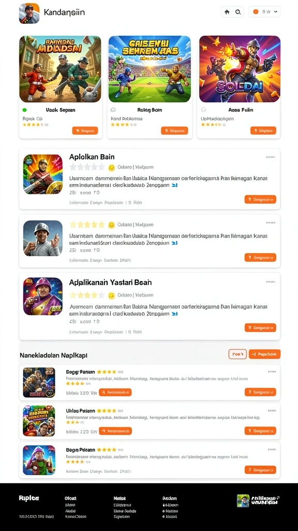Open the purple wizard icon for Adplikanan Yastari Bean
Viewport: 298px width, 531px height.
tap(43, 296)
